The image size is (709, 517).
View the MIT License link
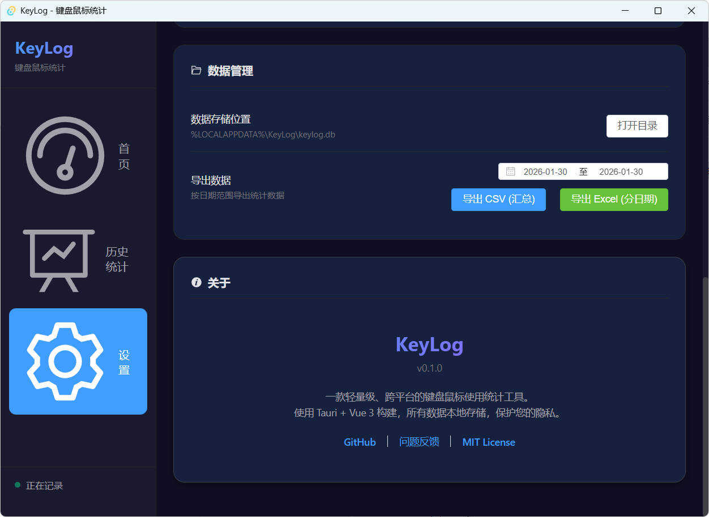coord(488,442)
